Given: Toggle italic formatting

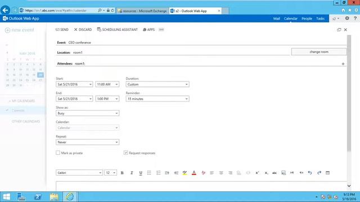Looking at the screenshot, I should (x=132, y=173).
